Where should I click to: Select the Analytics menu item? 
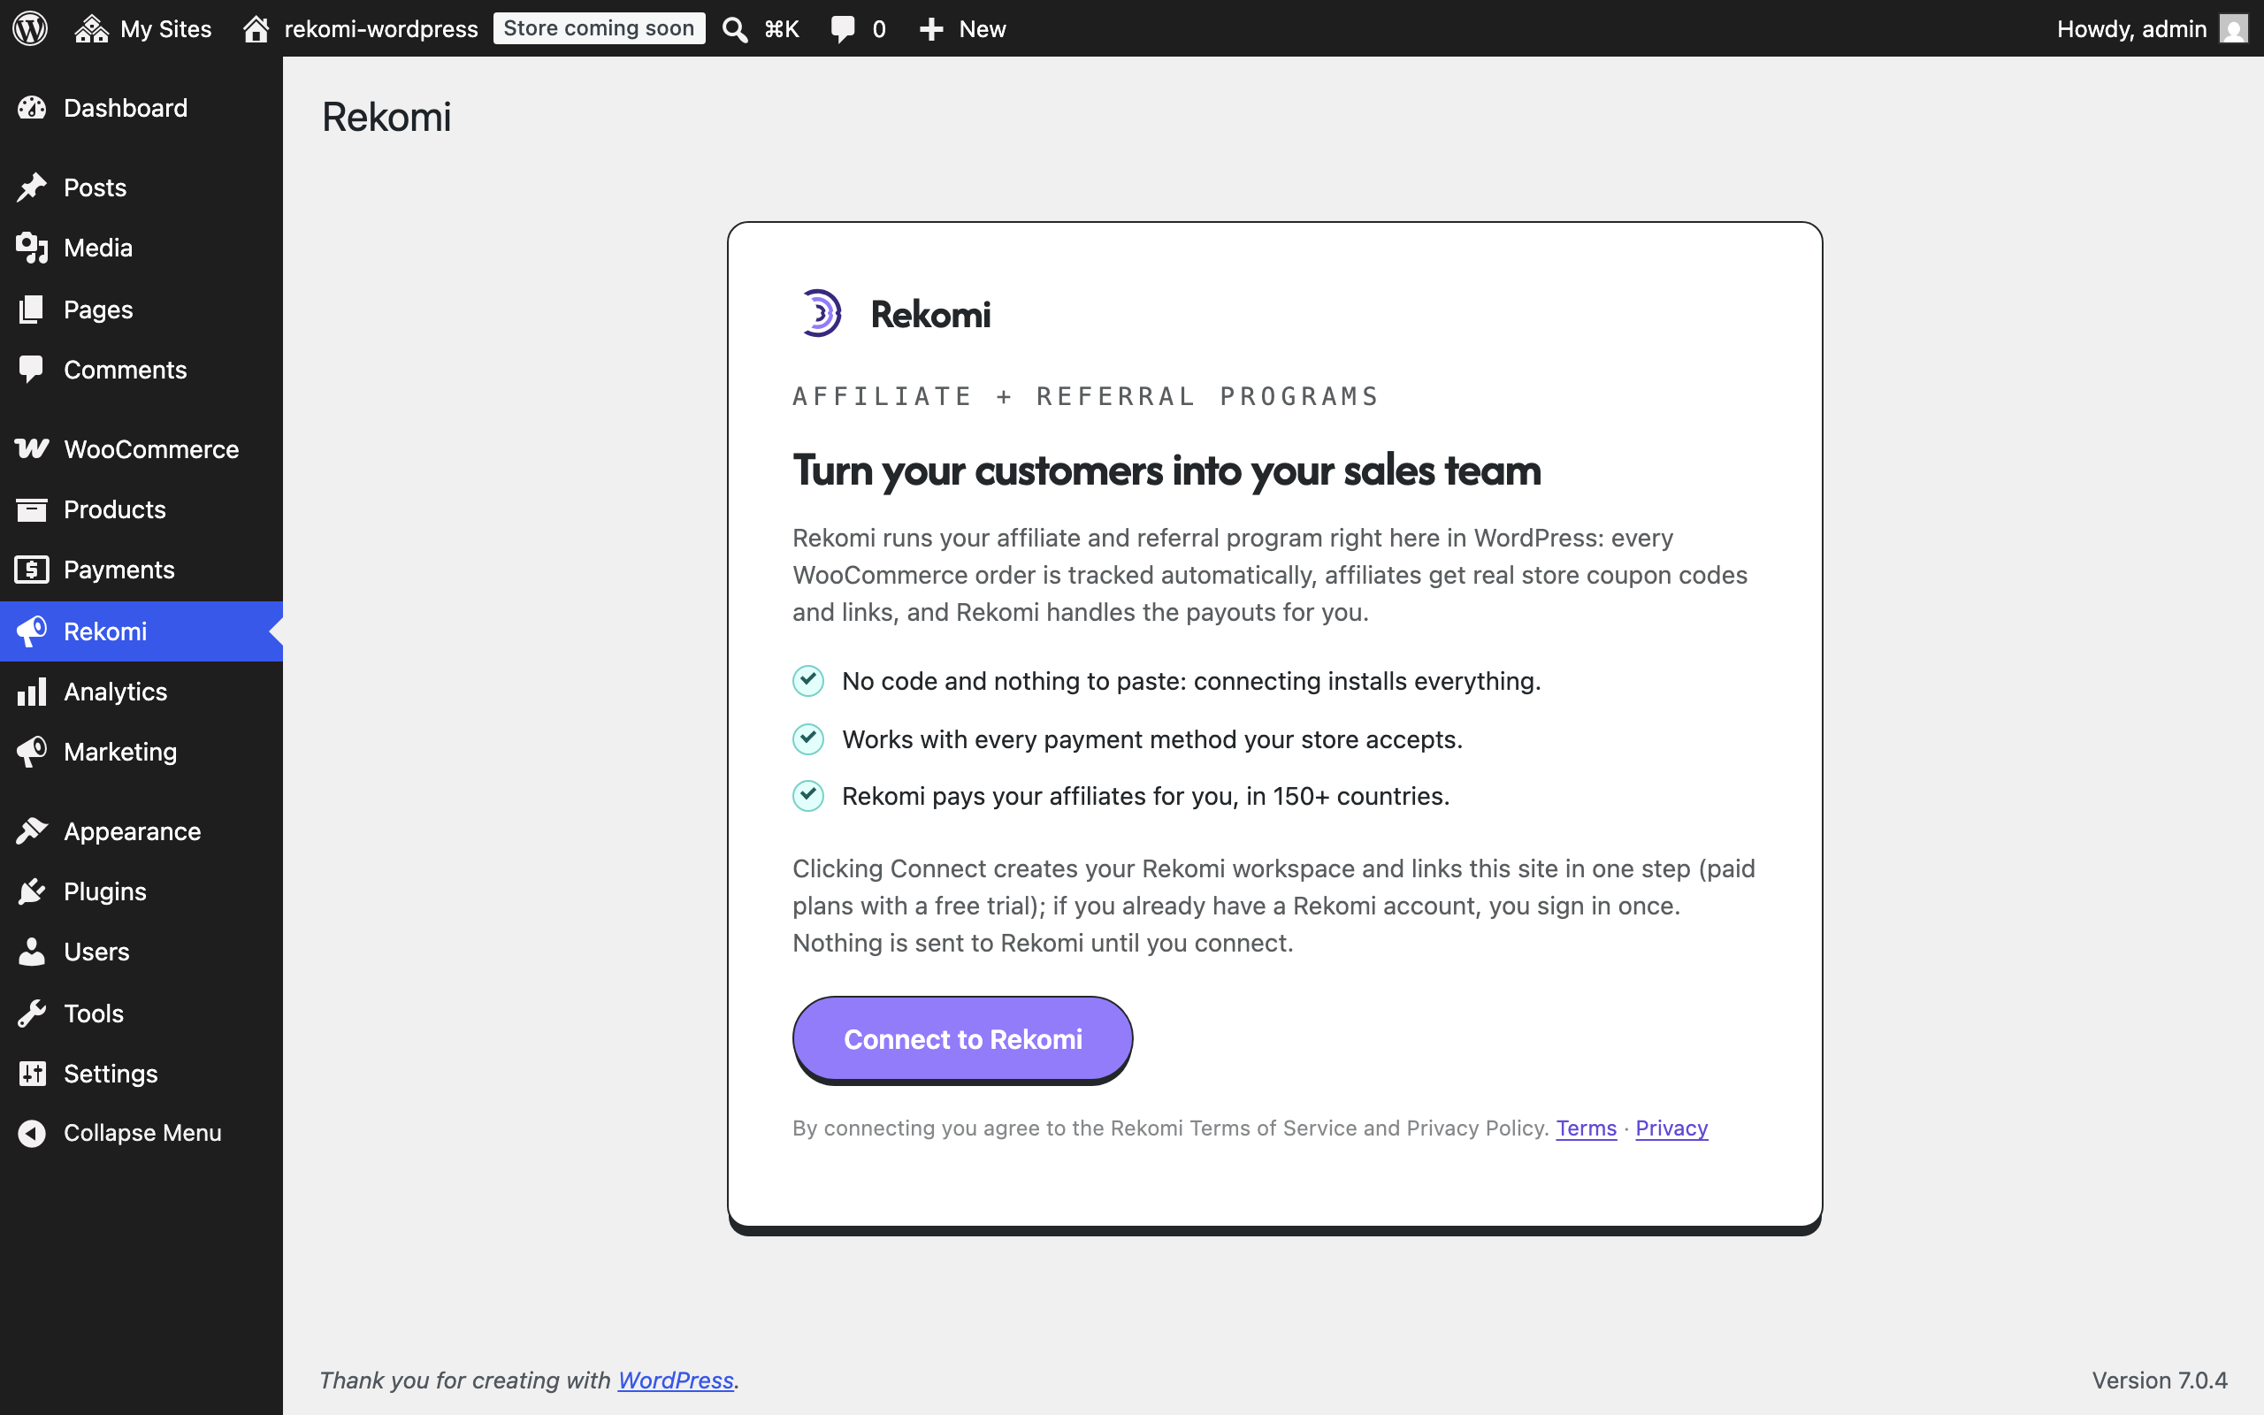pyautogui.click(x=141, y=692)
